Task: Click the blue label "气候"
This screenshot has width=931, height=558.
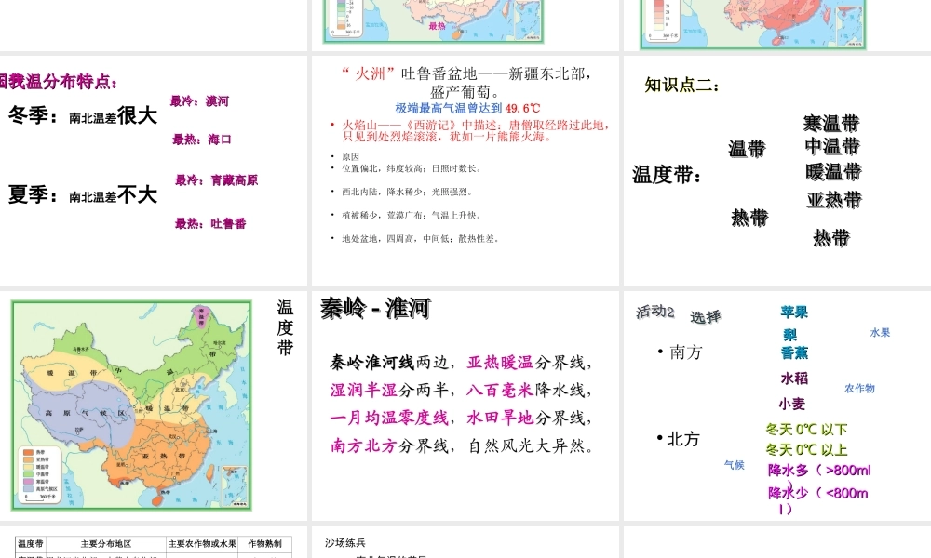Action: tap(735, 465)
